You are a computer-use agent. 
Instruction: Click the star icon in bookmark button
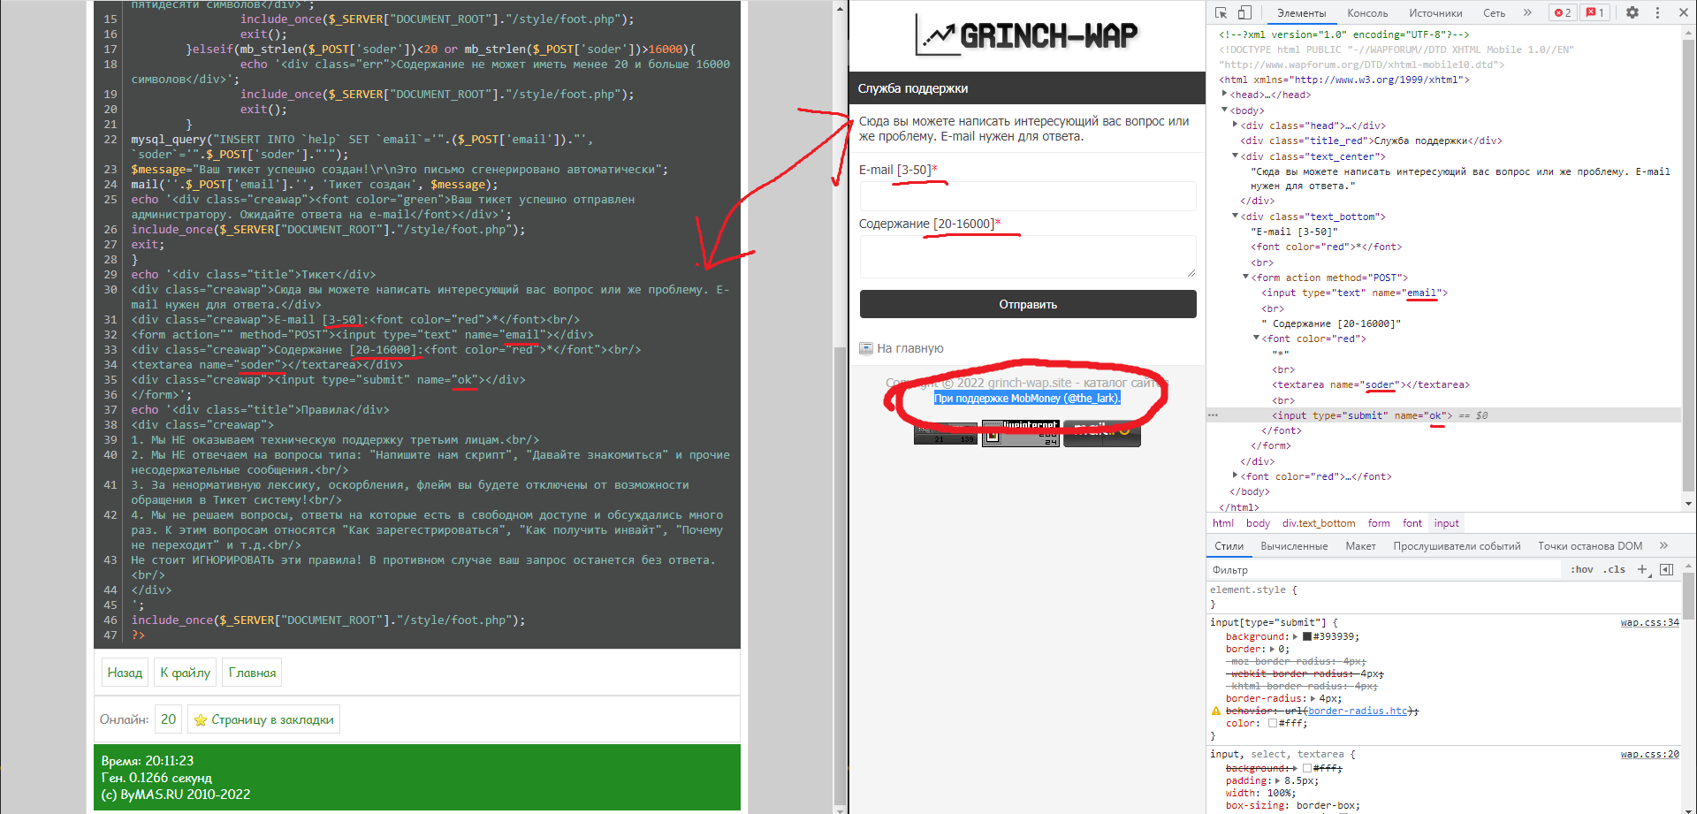tap(201, 720)
